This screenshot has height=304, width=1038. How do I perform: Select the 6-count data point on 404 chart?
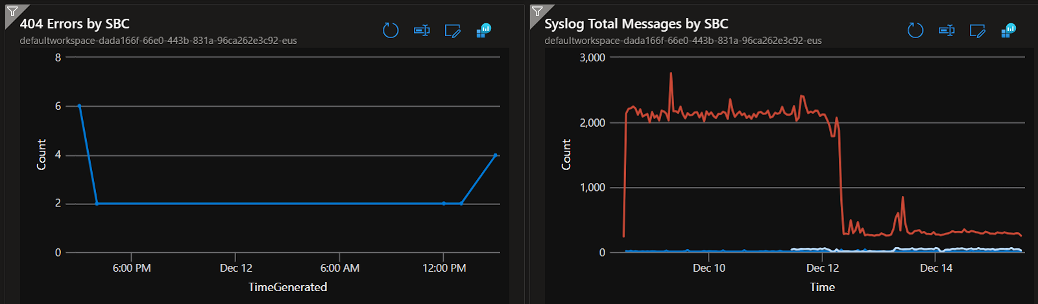[79, 106]
